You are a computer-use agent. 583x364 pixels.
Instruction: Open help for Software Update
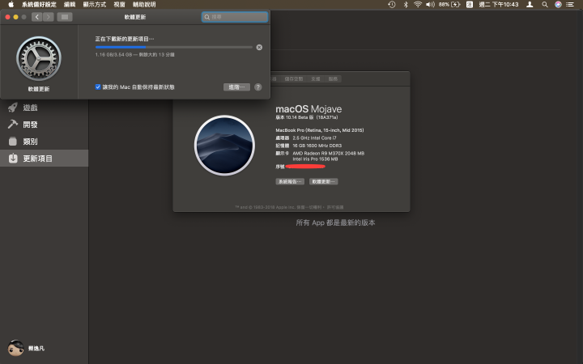coord(258,87)
